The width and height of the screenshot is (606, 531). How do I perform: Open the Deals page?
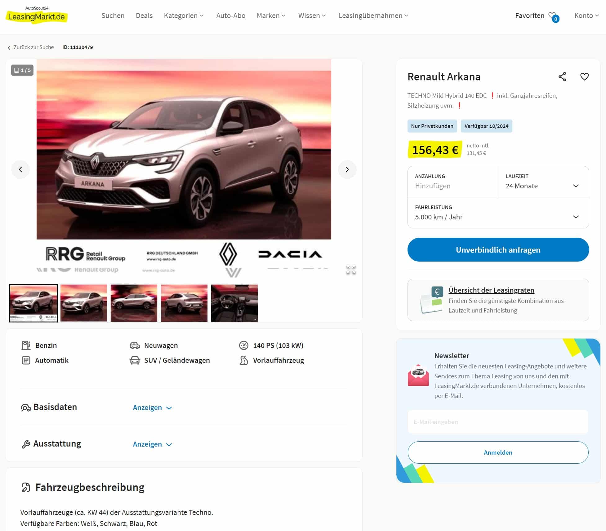point(144,16)
